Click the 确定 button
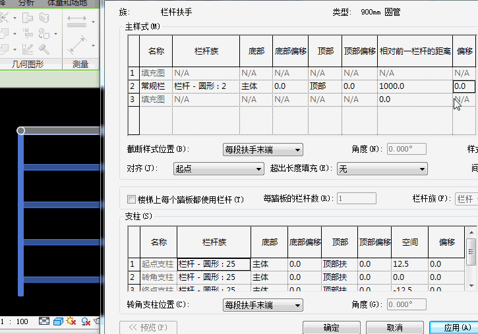 coord(331,327)
